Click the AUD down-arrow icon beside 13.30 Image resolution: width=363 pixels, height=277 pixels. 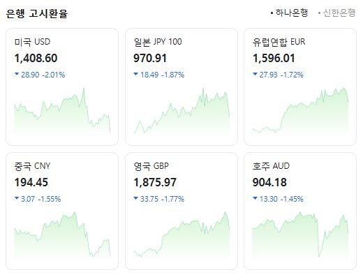(x=255, y=198)
